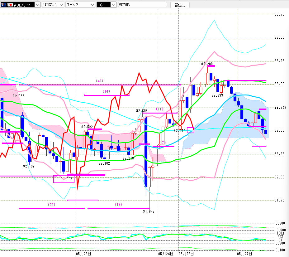Click the 92.855 price label
This screenshot has height=257, width=289.
coord(18,96)
